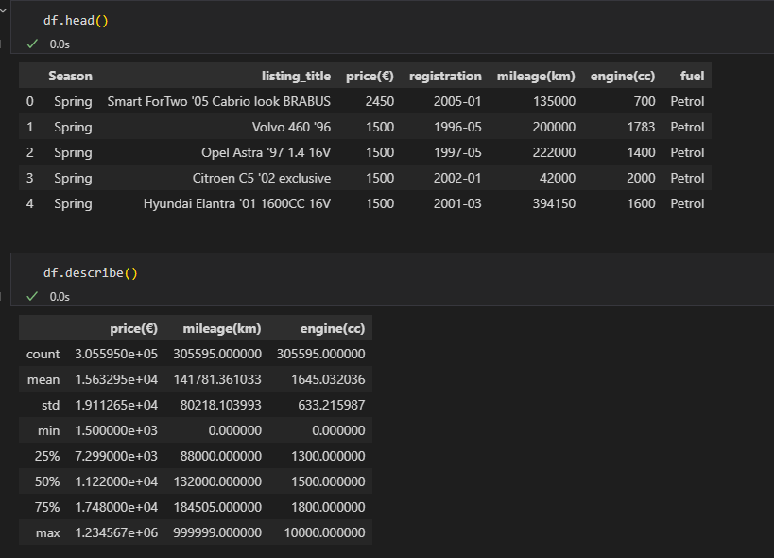Click mileage value 394150 in row 4
The image size is (774, 558).
554,203
